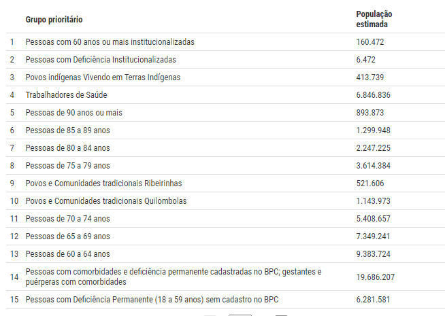The height and width of the screenshot is (316, 445).
Task: Select the Quilombolas communities row
Action: [x=226, y=201]
